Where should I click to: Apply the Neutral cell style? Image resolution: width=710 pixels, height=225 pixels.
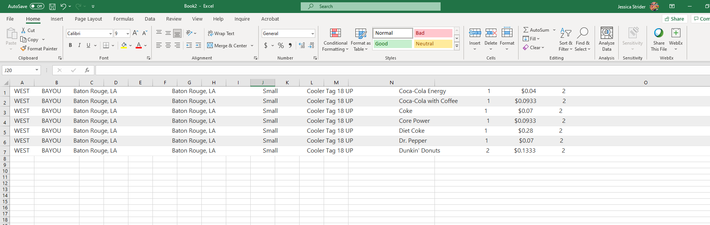coord(433,44)
